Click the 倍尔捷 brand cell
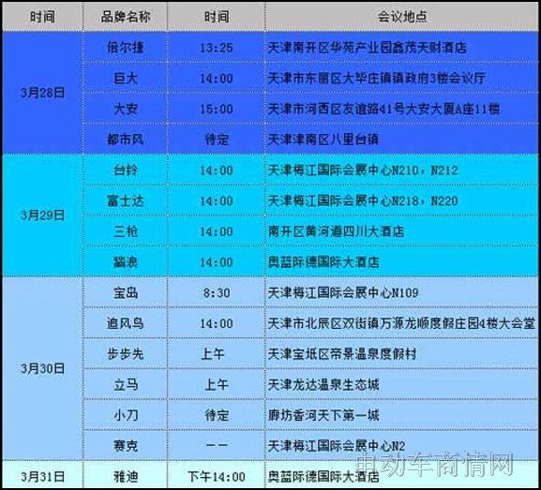541x490 pixels. tap(126, 47)
